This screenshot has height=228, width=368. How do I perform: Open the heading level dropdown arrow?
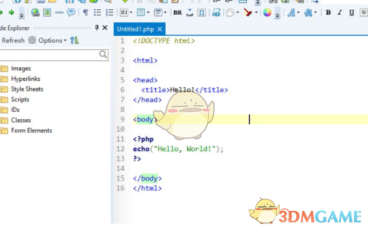pos(131,12)
